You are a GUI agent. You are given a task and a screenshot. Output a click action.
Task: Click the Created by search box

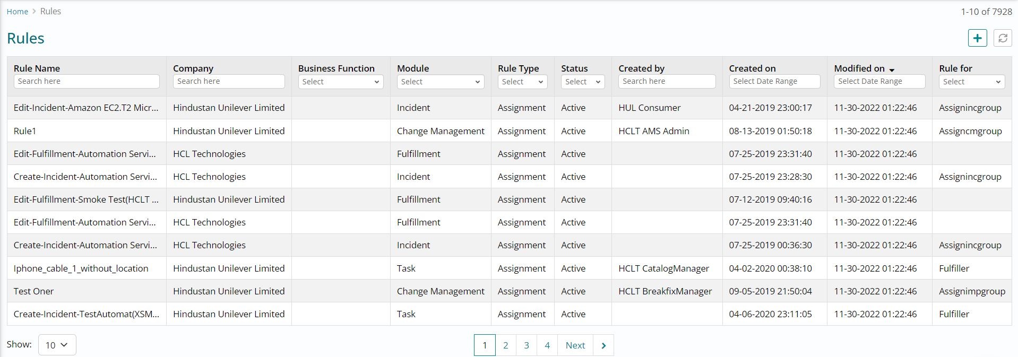click(667, 81)
